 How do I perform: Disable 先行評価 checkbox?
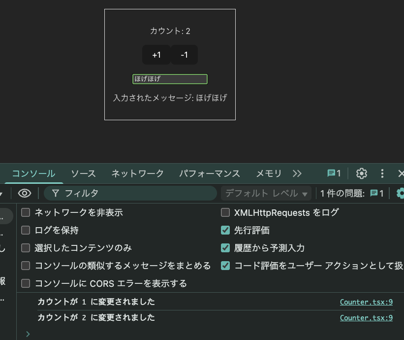[225, 230]
